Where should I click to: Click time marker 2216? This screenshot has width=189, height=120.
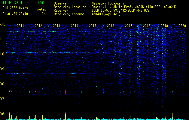click(x=111, y=26)
